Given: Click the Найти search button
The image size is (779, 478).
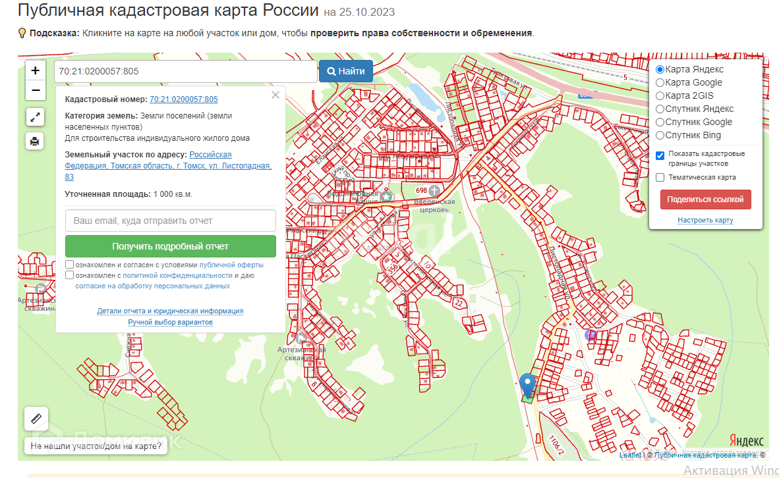Looking at the screenshot, I should click(346, 72).
